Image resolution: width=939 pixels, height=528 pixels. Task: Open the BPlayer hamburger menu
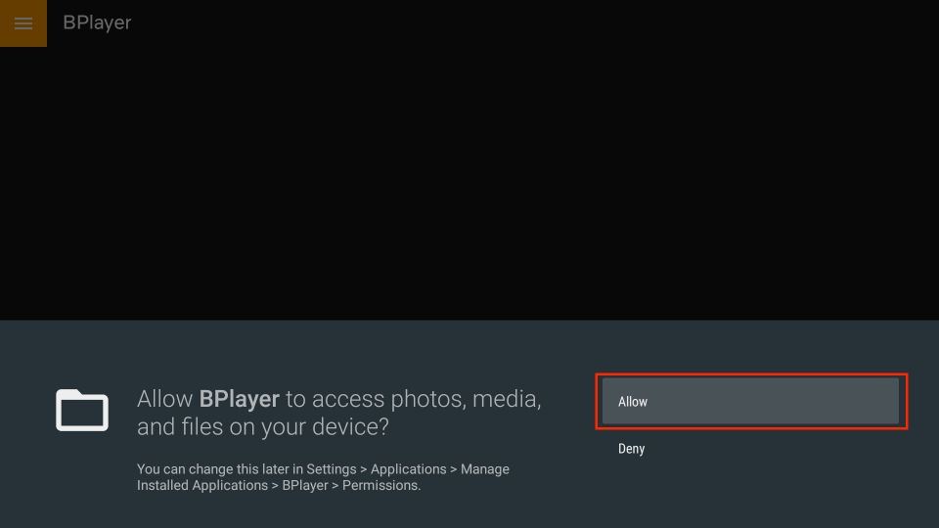tap(23, 23)
